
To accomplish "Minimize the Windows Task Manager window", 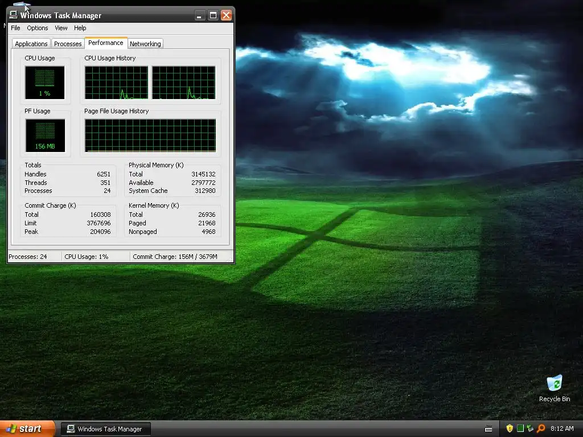I will [x=200, y=15].
